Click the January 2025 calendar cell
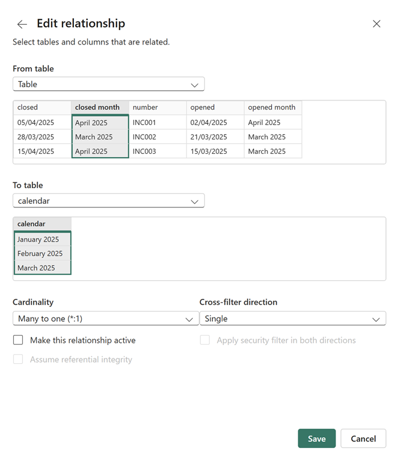The width and height of the screenshot is (398, 460). point(42,239)
